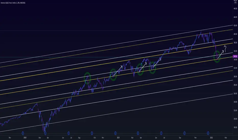Click the 347.61 current price label

[235, 56]
